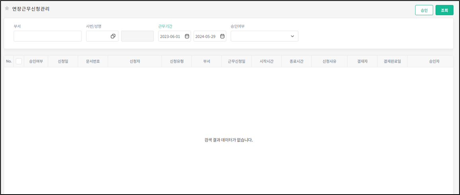Sort by the 문서번호 column header
460x195 pixels.
93,62
